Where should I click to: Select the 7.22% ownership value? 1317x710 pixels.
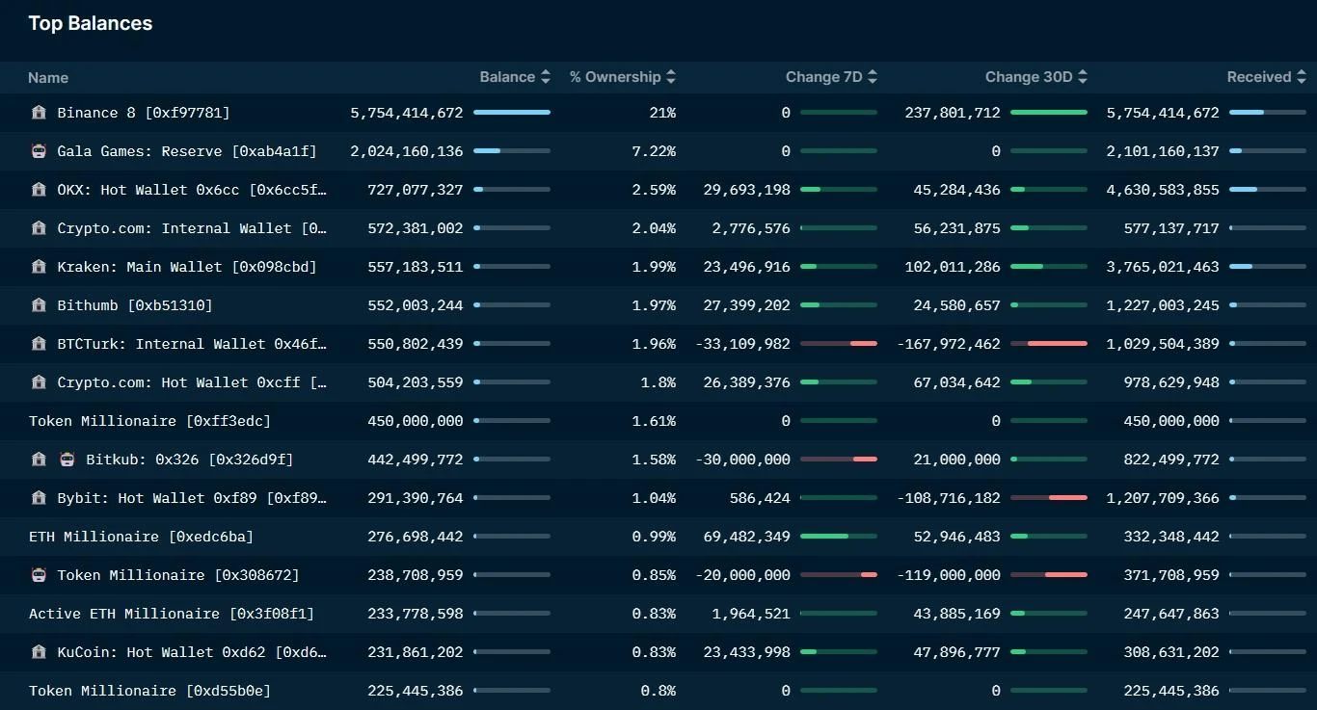coord(654,151)
